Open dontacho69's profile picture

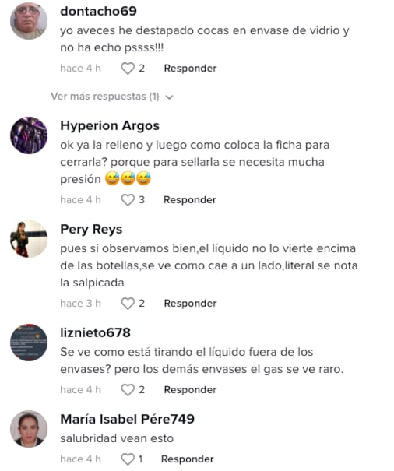[x=29, y=21]
